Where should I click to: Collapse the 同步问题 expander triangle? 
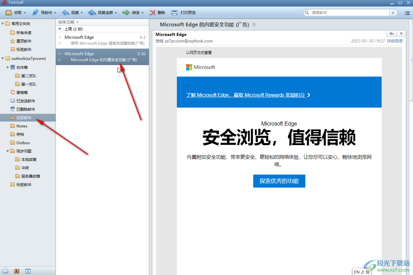7,151
